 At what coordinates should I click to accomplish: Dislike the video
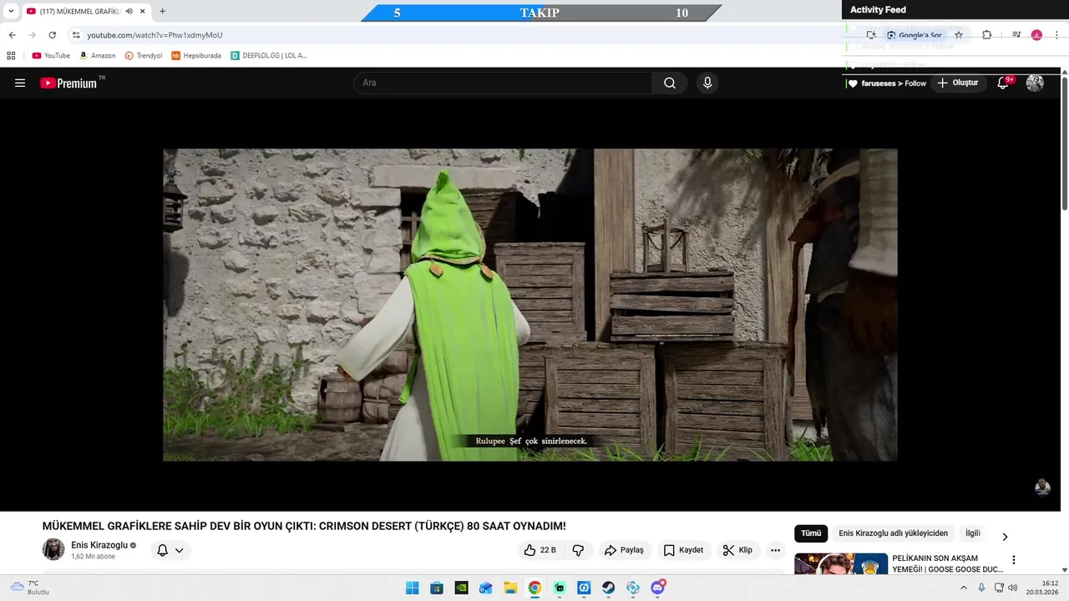(578, 550)
